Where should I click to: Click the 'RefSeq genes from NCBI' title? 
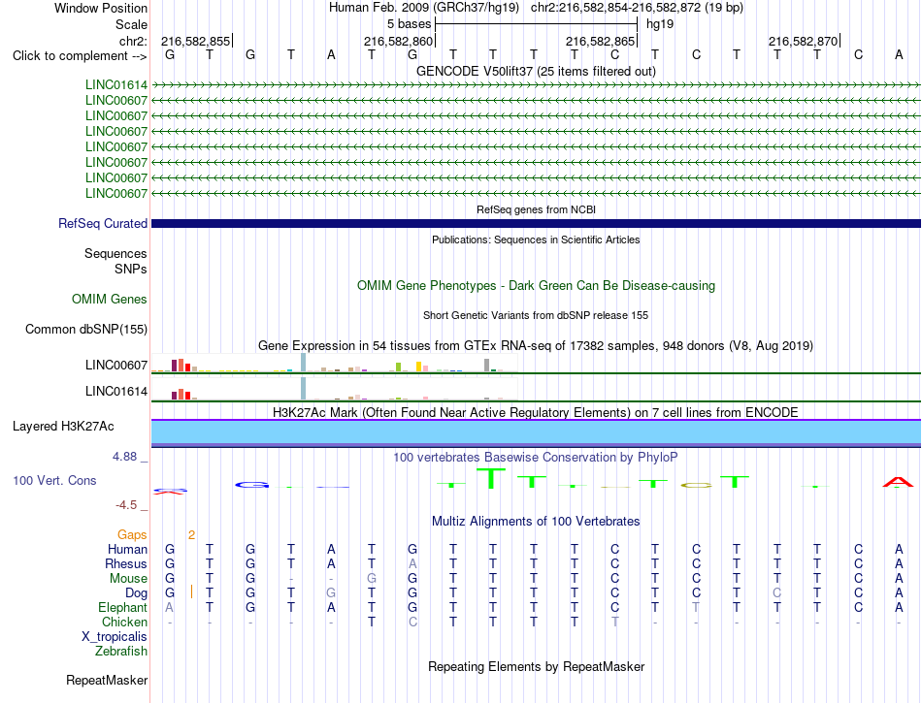(x=536, y=209)
